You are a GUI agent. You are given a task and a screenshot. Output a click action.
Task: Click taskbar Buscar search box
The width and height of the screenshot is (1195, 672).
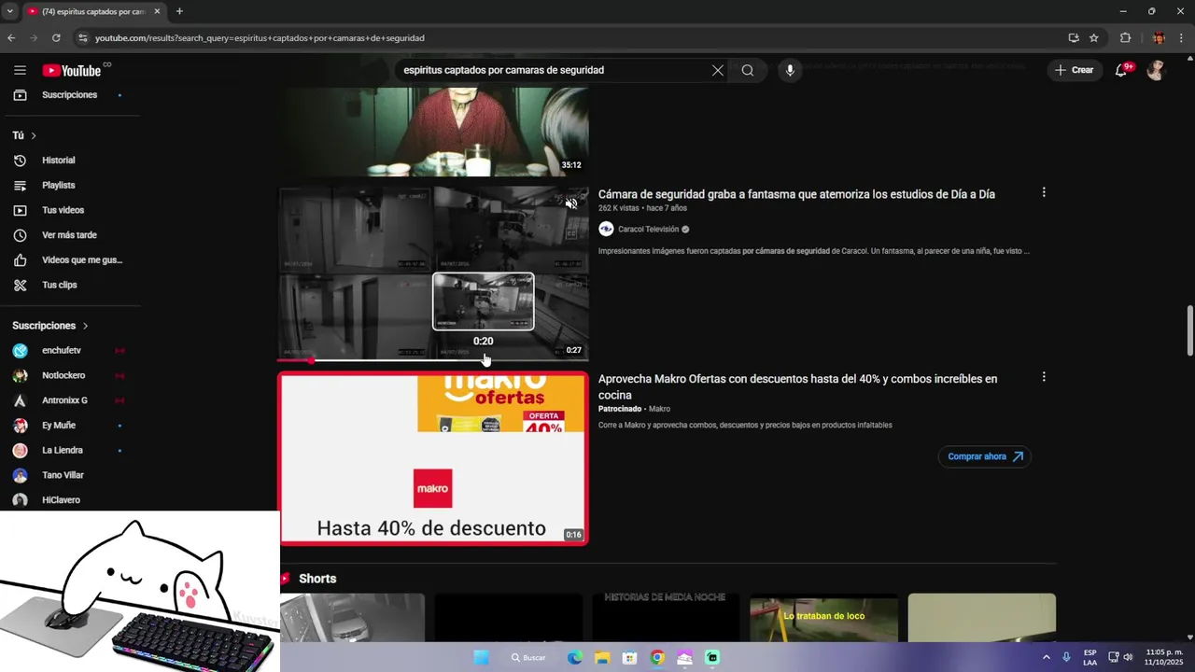pyautogui.click(x=529, y=657)
